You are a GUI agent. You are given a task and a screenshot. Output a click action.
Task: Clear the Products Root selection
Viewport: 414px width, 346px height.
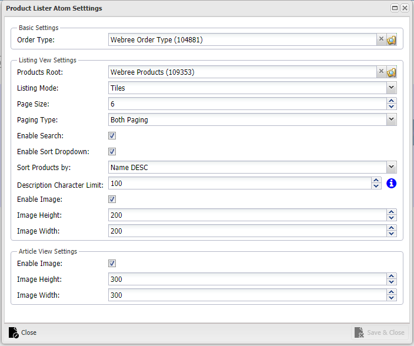click(381, 72)
